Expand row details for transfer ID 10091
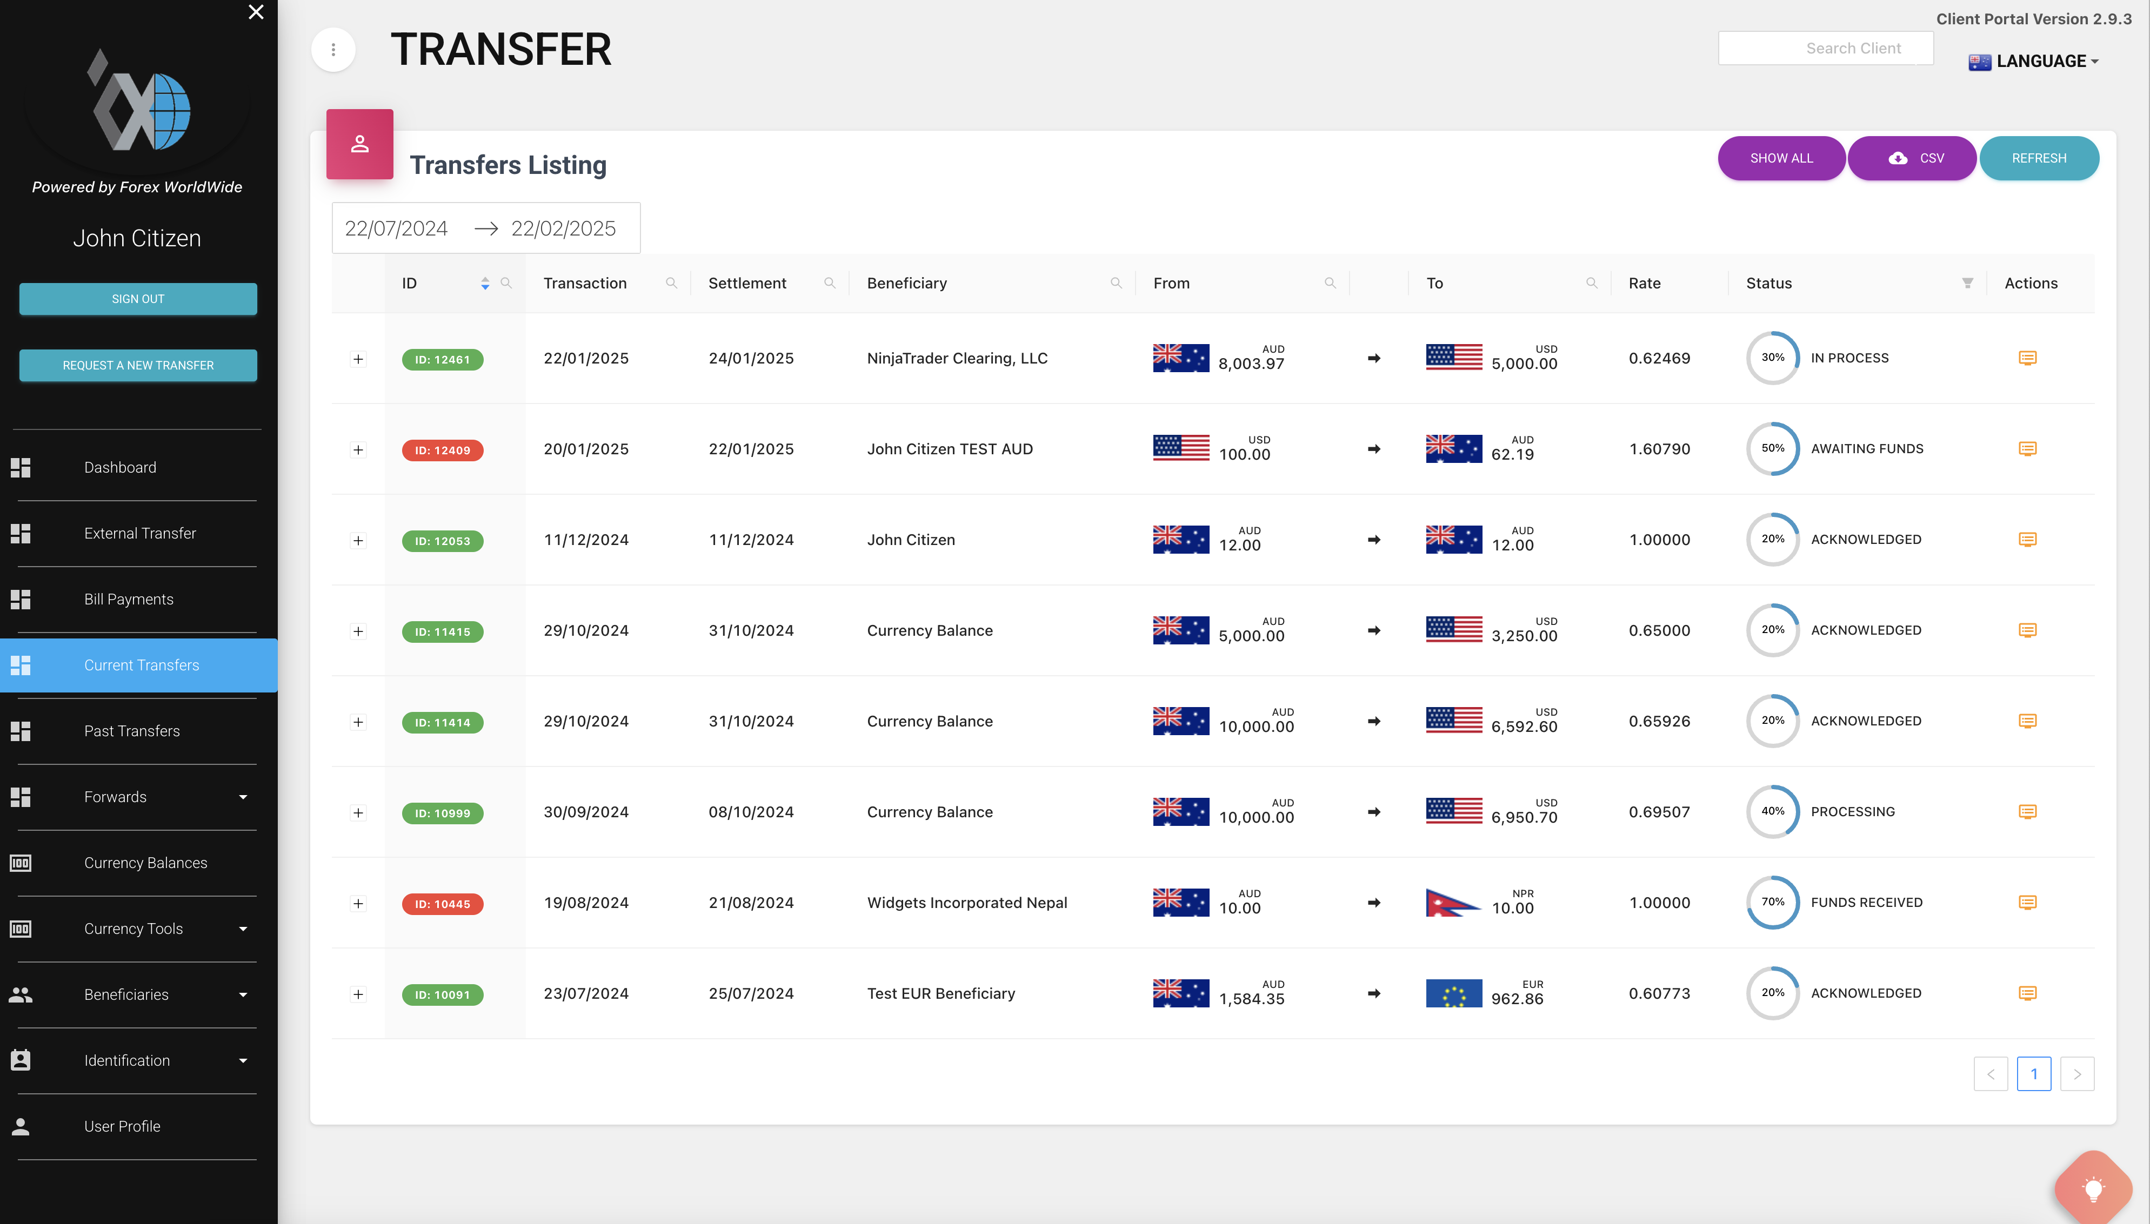 coord(358,994)
